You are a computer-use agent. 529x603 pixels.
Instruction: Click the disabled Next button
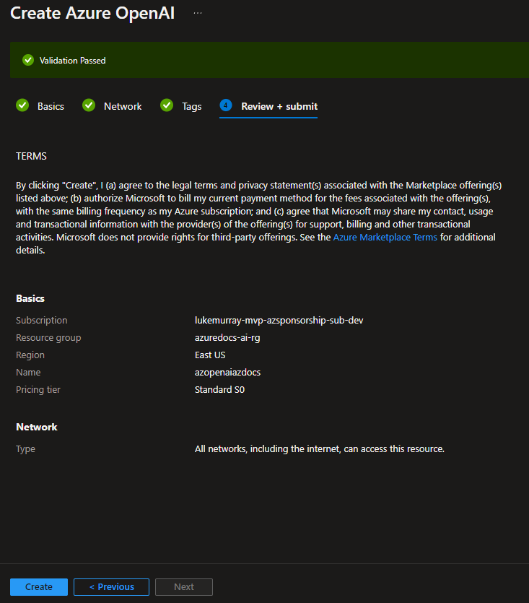coord(184,587)
